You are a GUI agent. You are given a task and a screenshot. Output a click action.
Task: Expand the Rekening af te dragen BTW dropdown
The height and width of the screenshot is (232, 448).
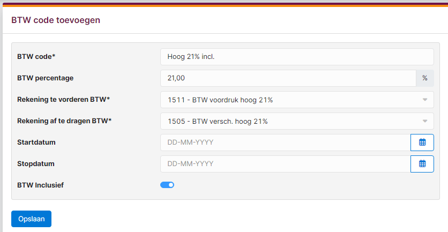[x=297, y=121]
